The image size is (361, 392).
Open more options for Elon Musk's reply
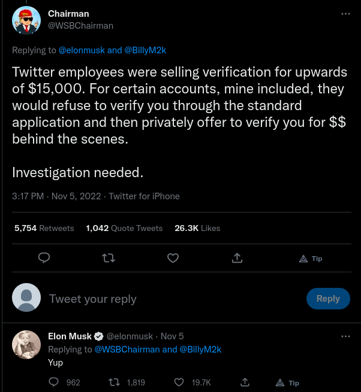[345, 336]
